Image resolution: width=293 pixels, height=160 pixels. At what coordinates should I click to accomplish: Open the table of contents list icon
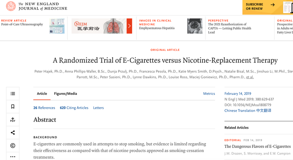[x=13, y=93]
